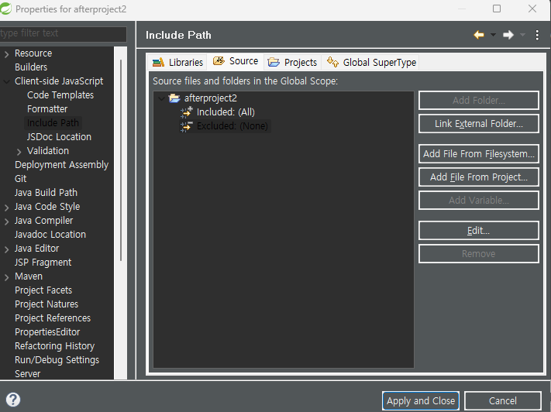Select Code Templates tree item
This screenshot has width=551, height=412.
click(x=60, y=95)
